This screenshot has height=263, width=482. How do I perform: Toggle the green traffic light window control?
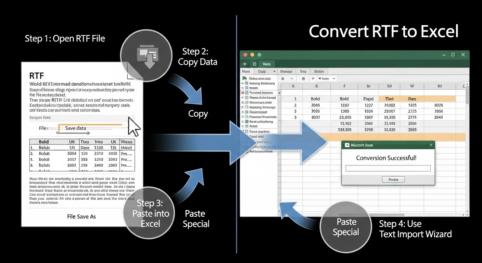[x=259, y=54]
